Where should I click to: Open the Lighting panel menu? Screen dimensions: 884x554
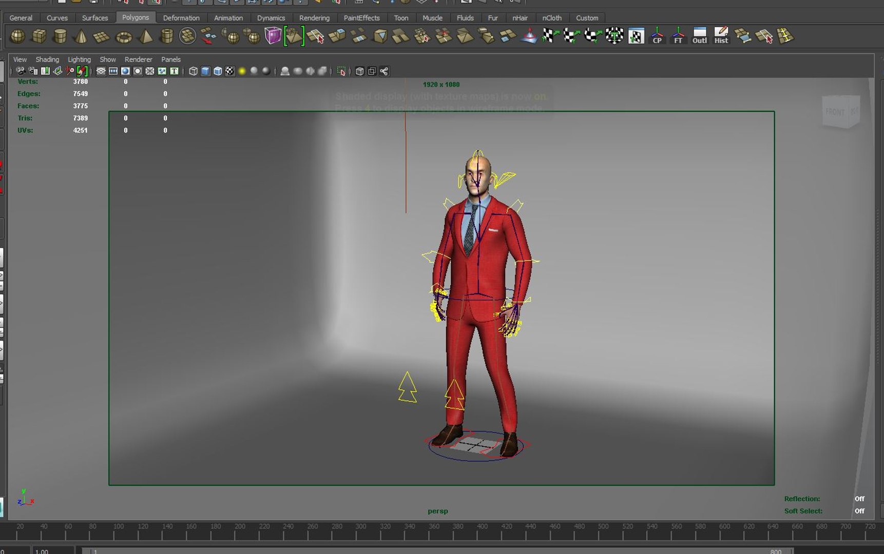pos(79,60)
